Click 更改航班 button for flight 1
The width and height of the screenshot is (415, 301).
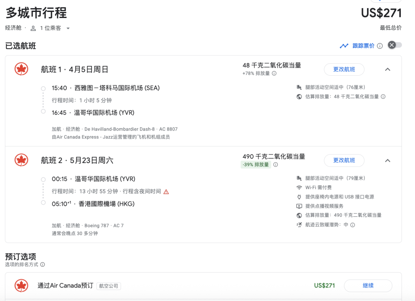coord(344,69)
